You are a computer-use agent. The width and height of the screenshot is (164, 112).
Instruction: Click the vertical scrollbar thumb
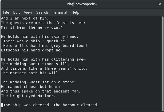coord(162,64)
